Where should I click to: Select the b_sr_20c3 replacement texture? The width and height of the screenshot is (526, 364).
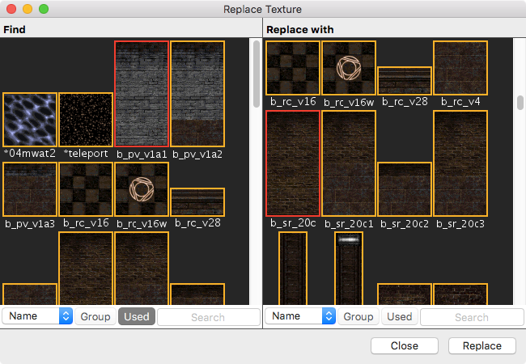[460, 163]
